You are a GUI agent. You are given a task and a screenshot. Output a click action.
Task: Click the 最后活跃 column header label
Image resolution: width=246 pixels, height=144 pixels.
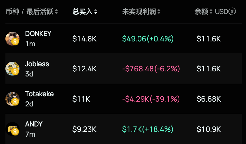(x=40, y=12)
